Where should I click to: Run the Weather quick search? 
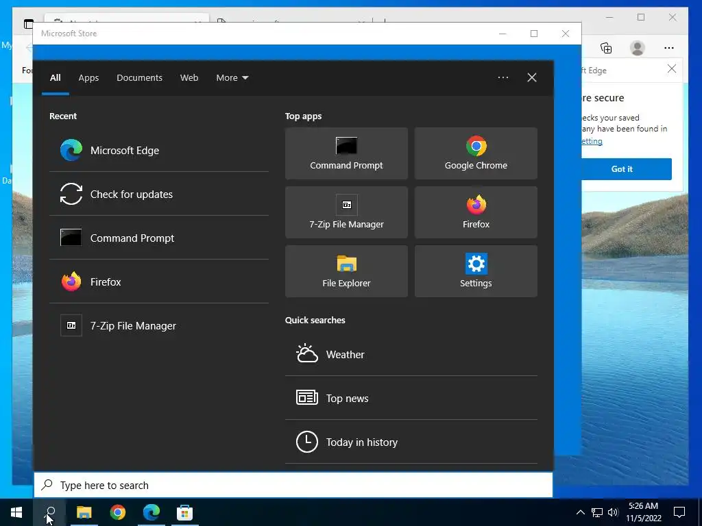(x=411, y=354)
